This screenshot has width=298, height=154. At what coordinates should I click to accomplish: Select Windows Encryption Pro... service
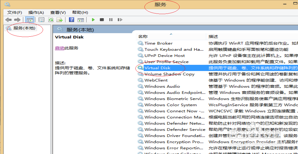pyautogui.click(x=174, y=142)
